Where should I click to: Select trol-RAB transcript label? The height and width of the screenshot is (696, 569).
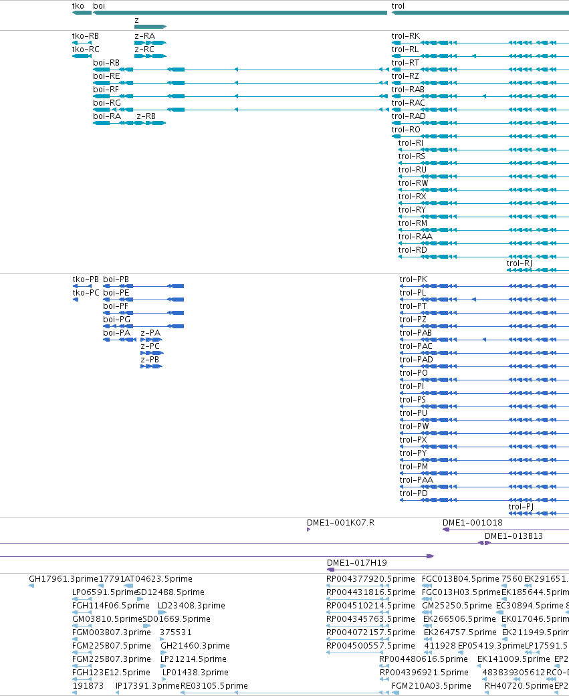coord(408,89)
